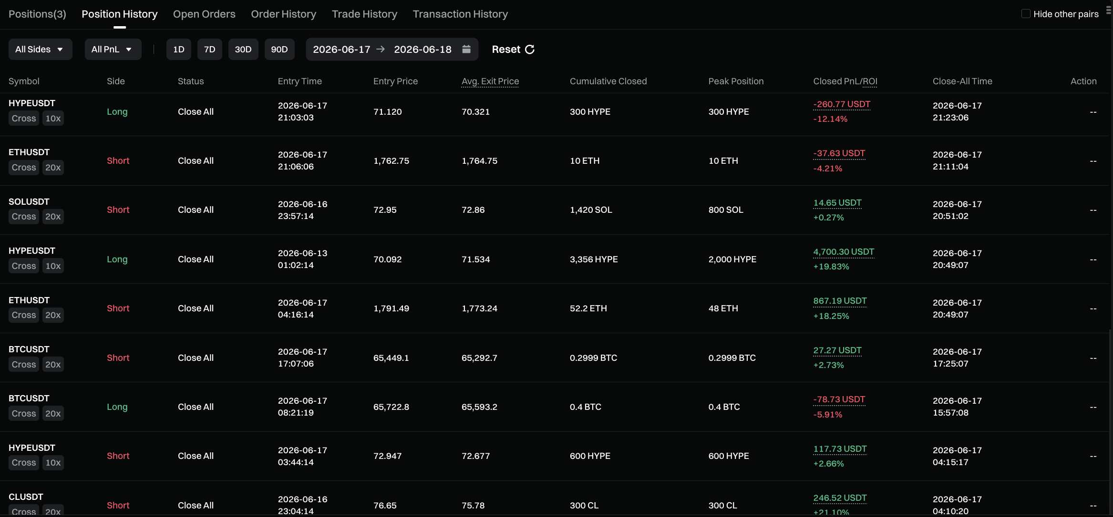Open the 27.27 USDT PnL details
Viewport: 1113px width, 517px height.
click(x=837, y=350)
